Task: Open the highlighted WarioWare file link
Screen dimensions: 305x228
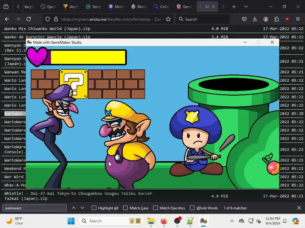Action: click(x=15, y=113)
